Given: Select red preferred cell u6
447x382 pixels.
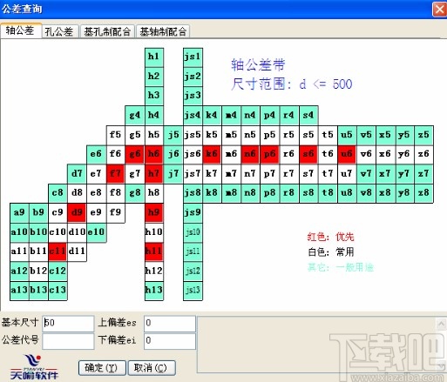Looking at the screenshot, I should pyautogui.click(x=347, y=154).
